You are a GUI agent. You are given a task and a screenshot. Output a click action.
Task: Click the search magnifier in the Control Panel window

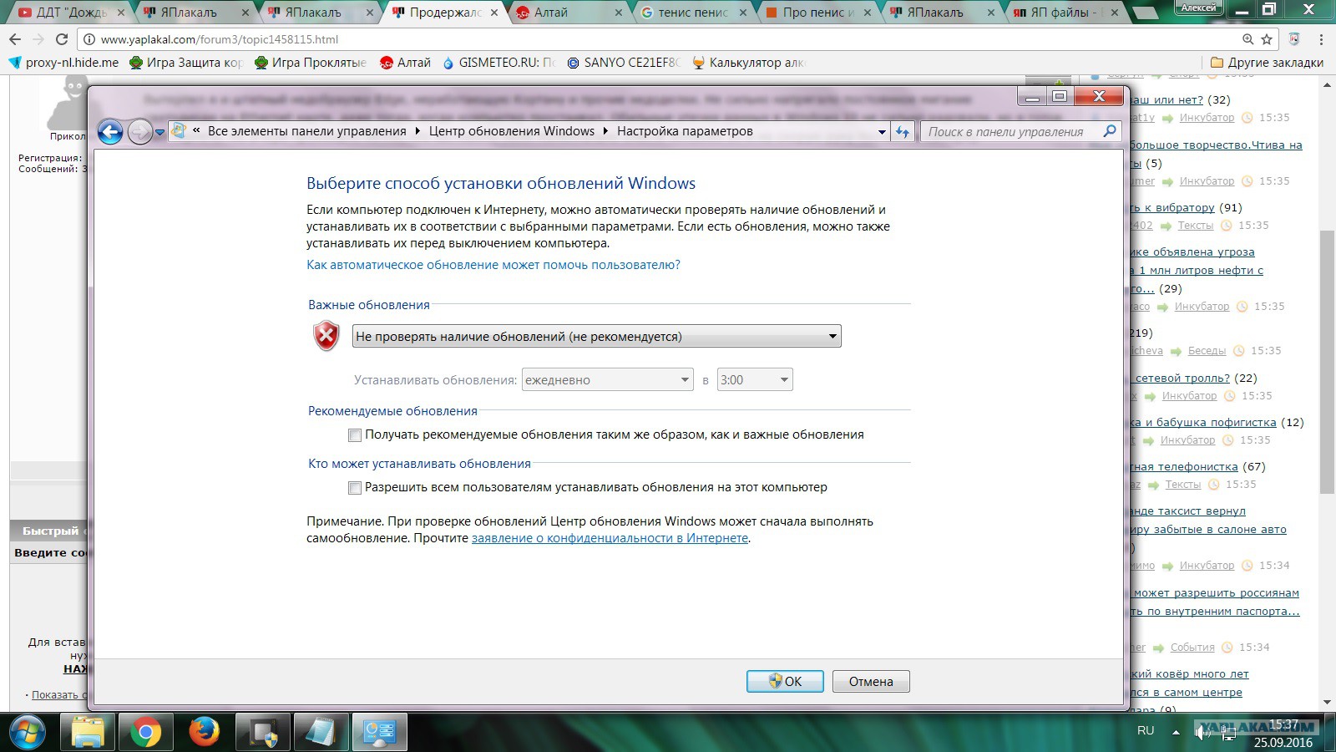pyautogui.click(x=1110, y=131)
